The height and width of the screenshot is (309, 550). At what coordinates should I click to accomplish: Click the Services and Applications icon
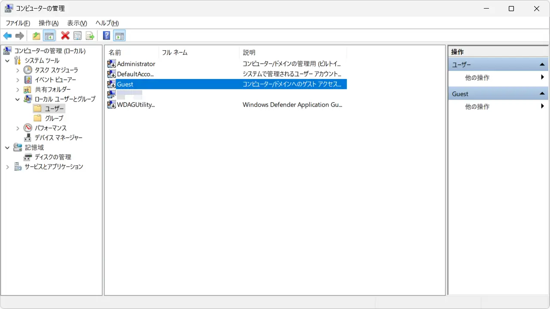pos(18,167)
